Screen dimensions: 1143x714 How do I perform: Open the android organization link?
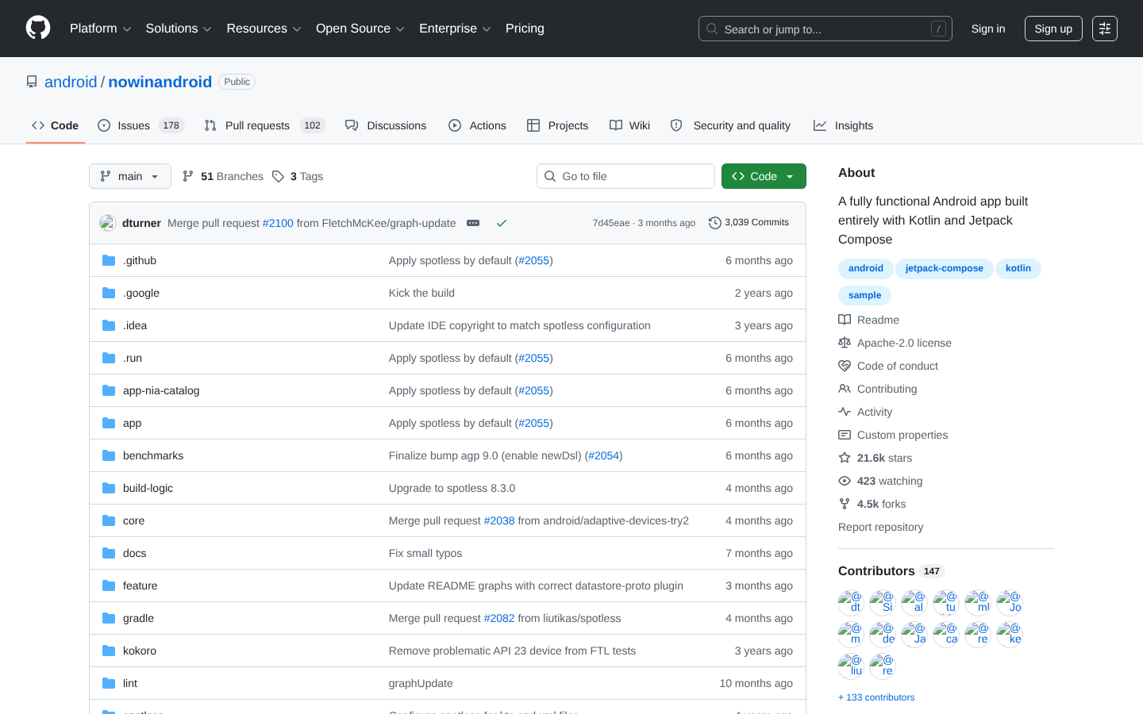[71, 82]
